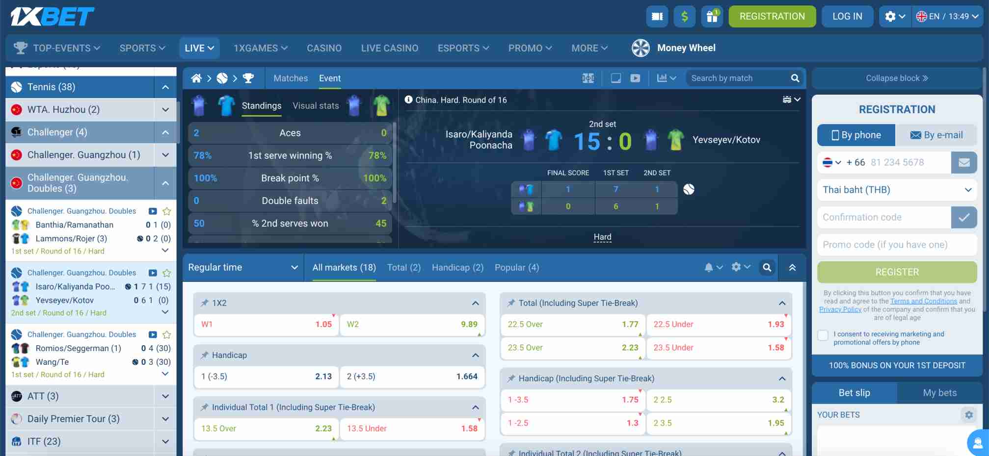Click the info icon beside China. Hard. Round of 16
Viewport: 989px width, 456px height.
tap(408, 100)
